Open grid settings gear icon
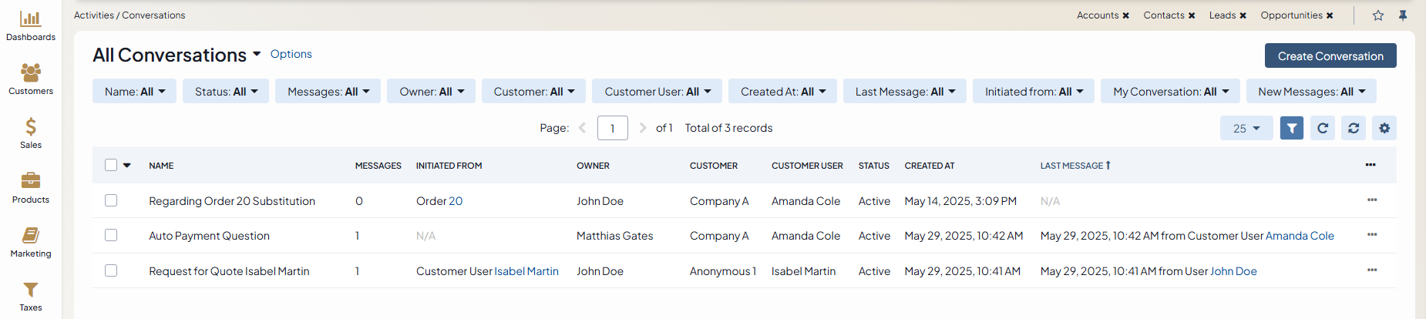Viewport: 1426px width, 319px height. [1384, 128]
